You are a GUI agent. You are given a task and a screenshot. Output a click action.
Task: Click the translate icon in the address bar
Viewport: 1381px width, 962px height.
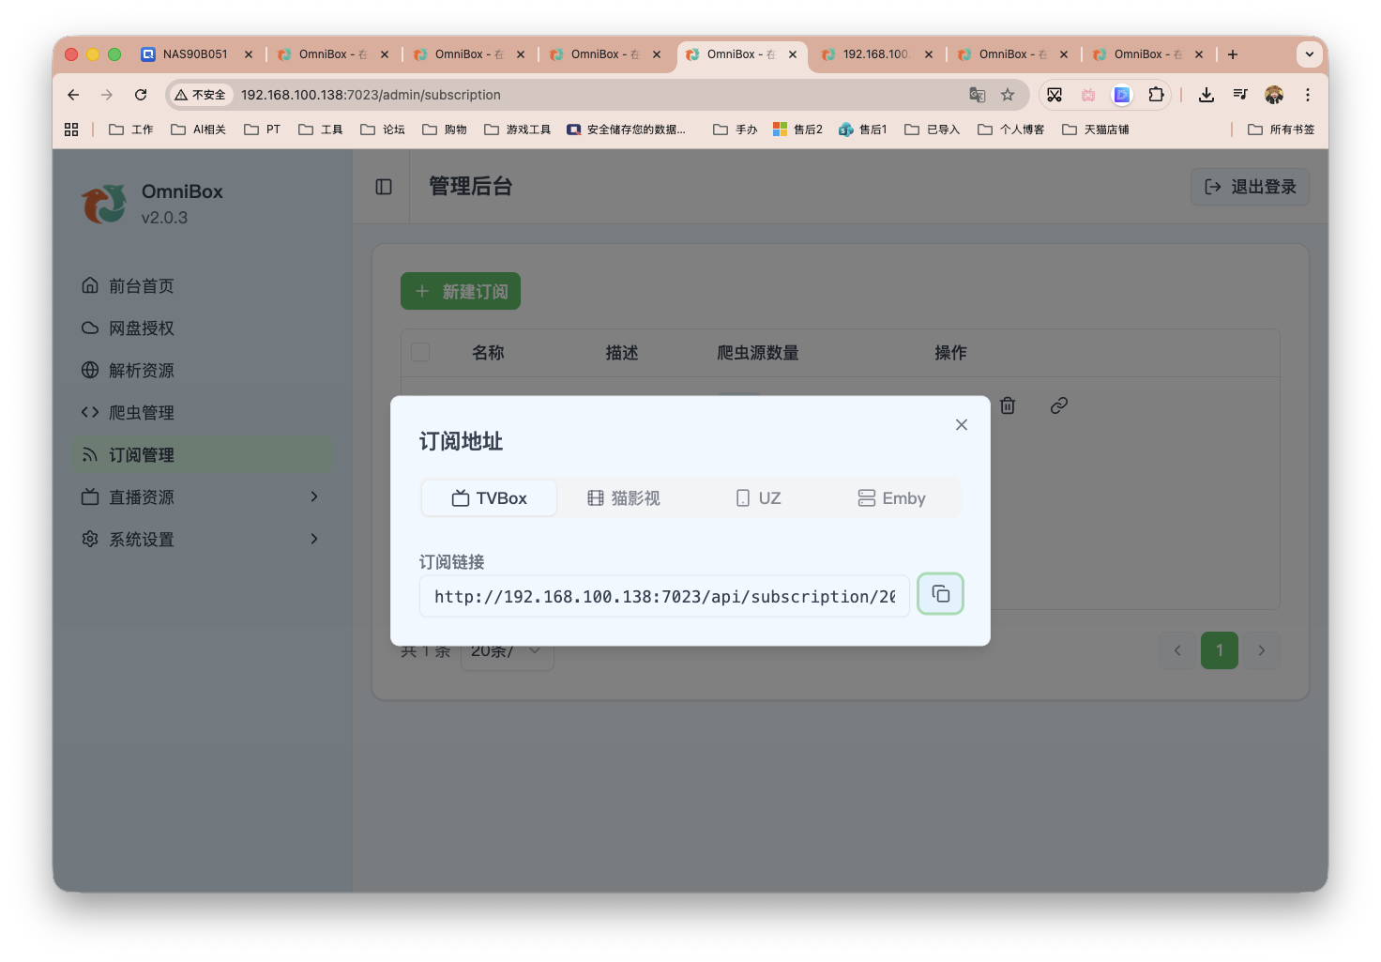(977, 95)
